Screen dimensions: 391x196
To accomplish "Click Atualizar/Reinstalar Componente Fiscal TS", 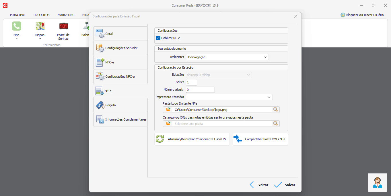I will (x=192, y=139).
